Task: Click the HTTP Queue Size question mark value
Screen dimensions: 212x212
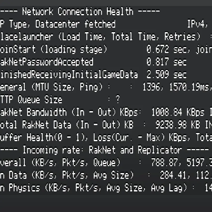Action: [118, 99]
